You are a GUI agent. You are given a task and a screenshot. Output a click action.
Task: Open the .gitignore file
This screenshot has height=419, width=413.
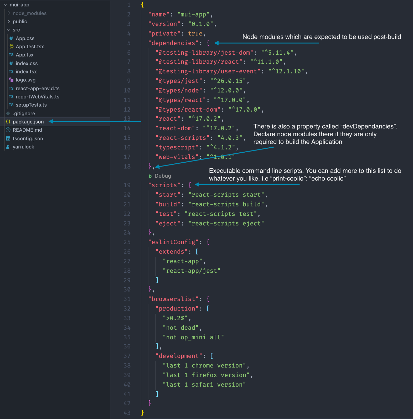tap(24, 113)
